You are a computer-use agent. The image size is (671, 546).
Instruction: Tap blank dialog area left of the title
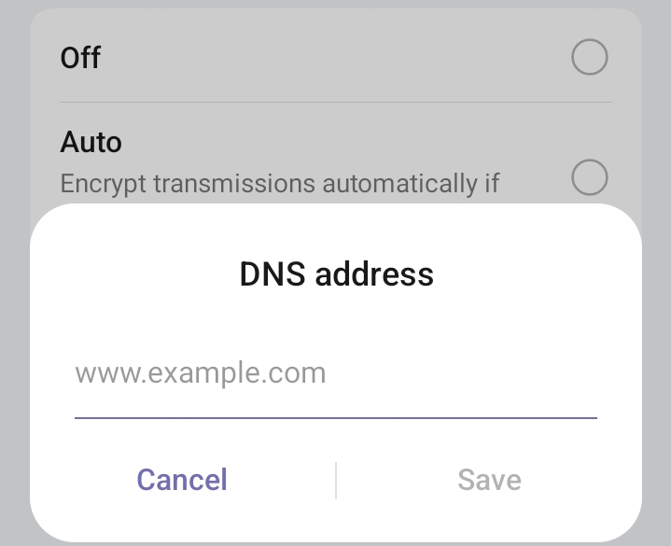click(x=131, y=274)
